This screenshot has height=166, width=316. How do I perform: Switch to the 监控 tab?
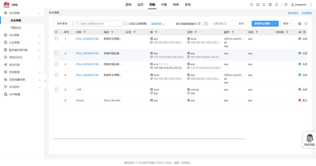[x=140, y=4]
